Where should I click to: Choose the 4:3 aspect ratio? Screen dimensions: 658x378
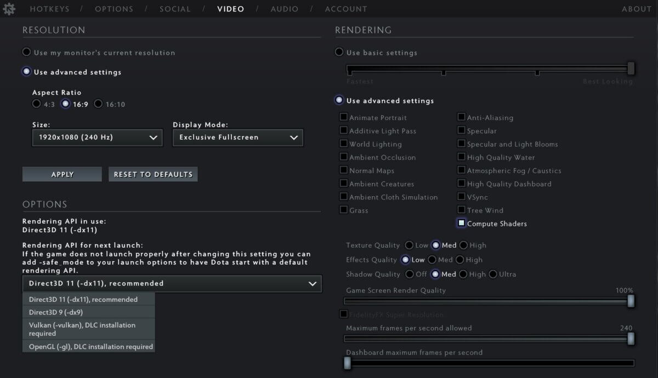point(36,104)
